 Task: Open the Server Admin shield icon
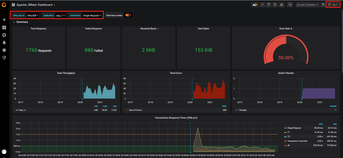click(4, 58)
